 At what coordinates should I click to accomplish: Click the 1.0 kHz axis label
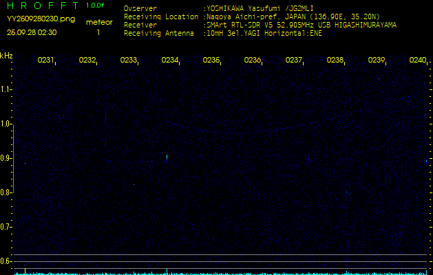click(5, 124)
